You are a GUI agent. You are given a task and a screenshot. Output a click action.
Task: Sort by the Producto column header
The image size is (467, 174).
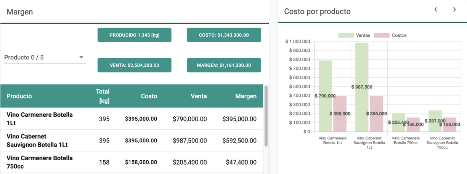pyautogui.click(x=19, y=96)
